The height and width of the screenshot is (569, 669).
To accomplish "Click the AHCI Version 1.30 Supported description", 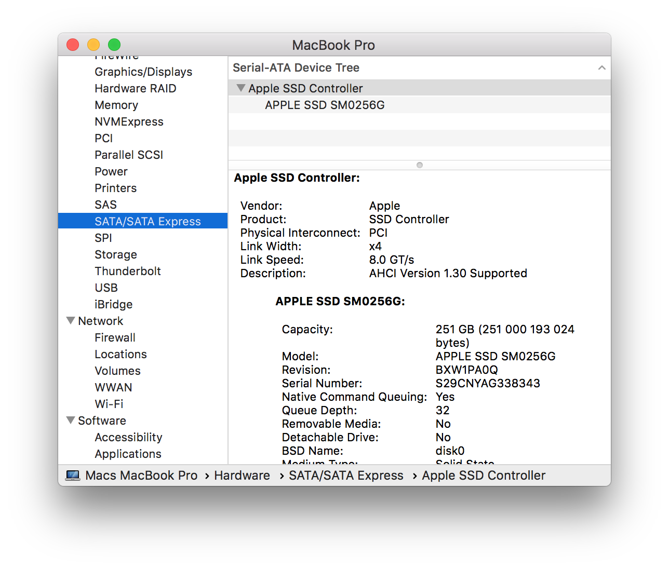I will click(448, 273).
